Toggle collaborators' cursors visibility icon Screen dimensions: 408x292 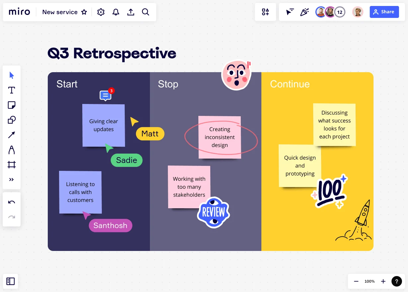tap(290, 12)
